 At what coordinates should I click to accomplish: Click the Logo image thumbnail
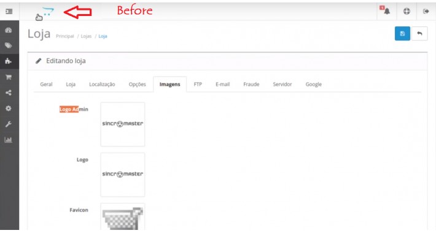[x=123, y=175]
